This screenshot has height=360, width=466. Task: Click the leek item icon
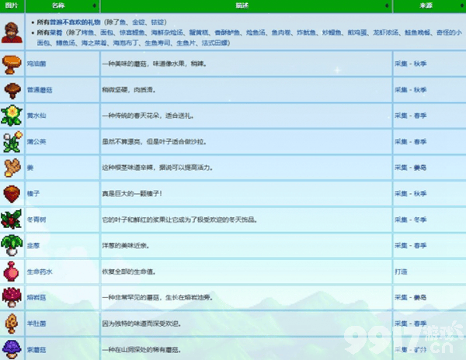12,245
